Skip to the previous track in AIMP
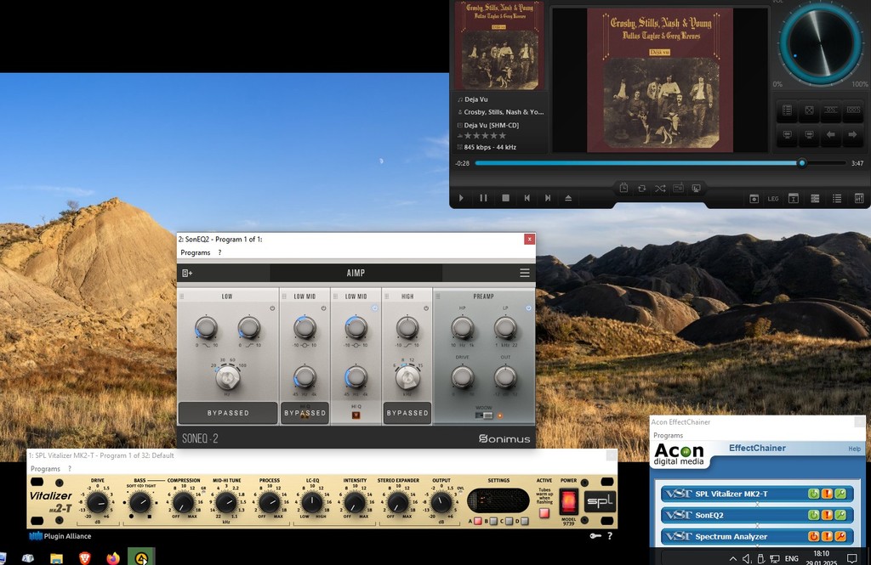Viewport: 871px width, 565px height. 527,198
